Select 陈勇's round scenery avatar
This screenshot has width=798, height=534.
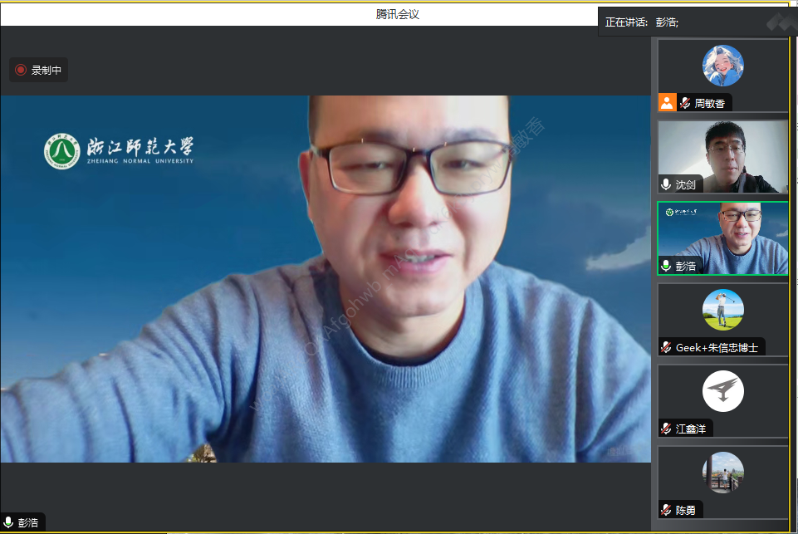tap(722, 473)
